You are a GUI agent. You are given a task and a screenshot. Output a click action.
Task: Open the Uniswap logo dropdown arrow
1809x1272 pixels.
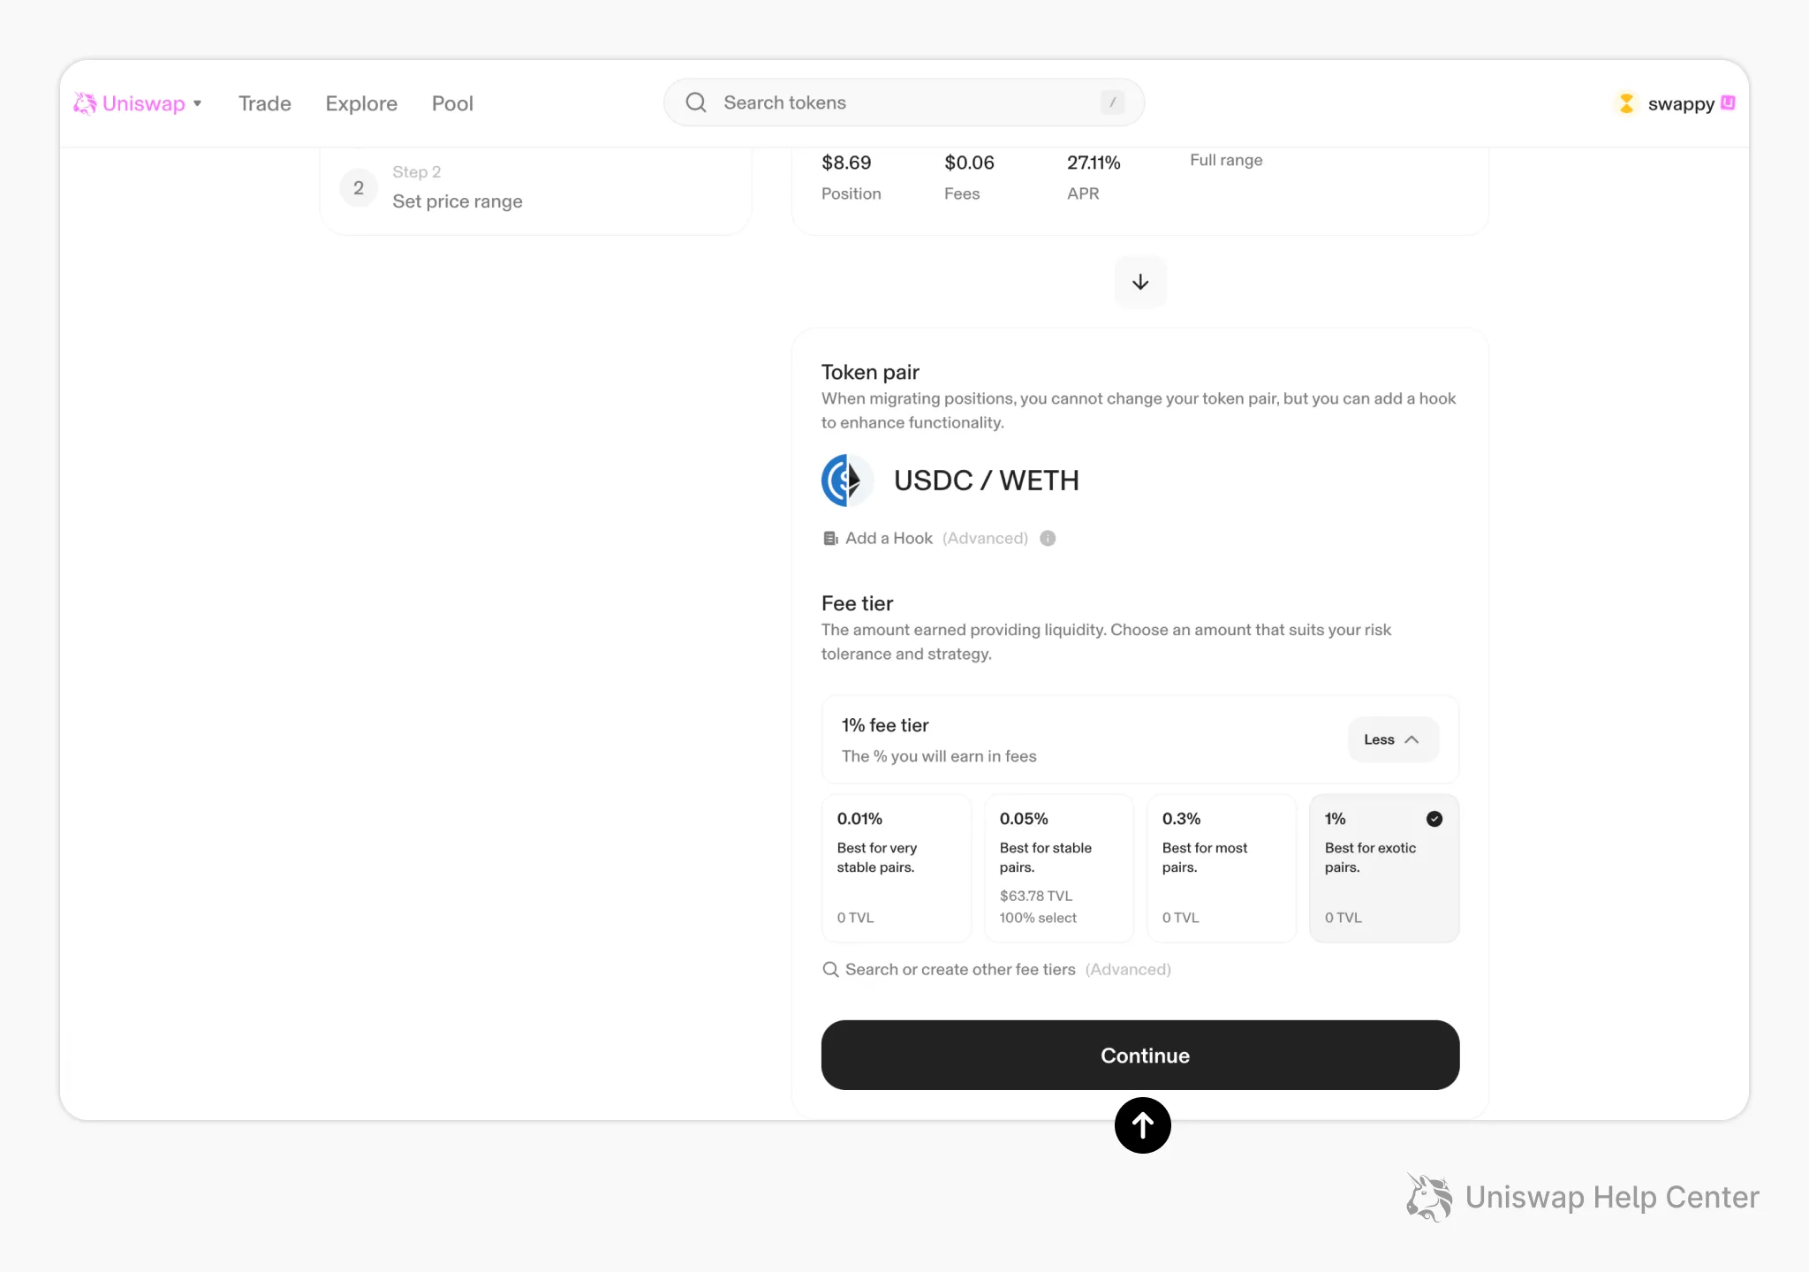pos(198,103)
